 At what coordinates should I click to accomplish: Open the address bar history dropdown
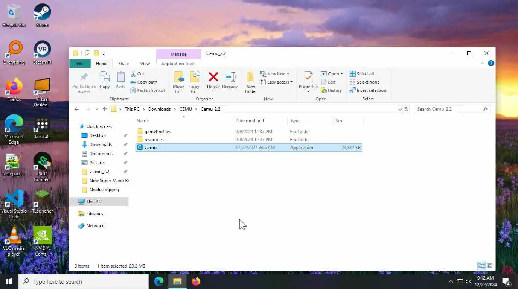click(x=400, y=109)
